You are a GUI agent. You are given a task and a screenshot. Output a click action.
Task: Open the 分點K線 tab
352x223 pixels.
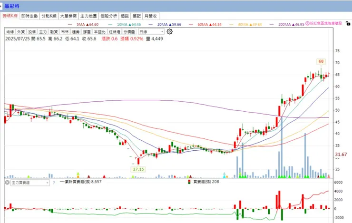tap(49, 16)
